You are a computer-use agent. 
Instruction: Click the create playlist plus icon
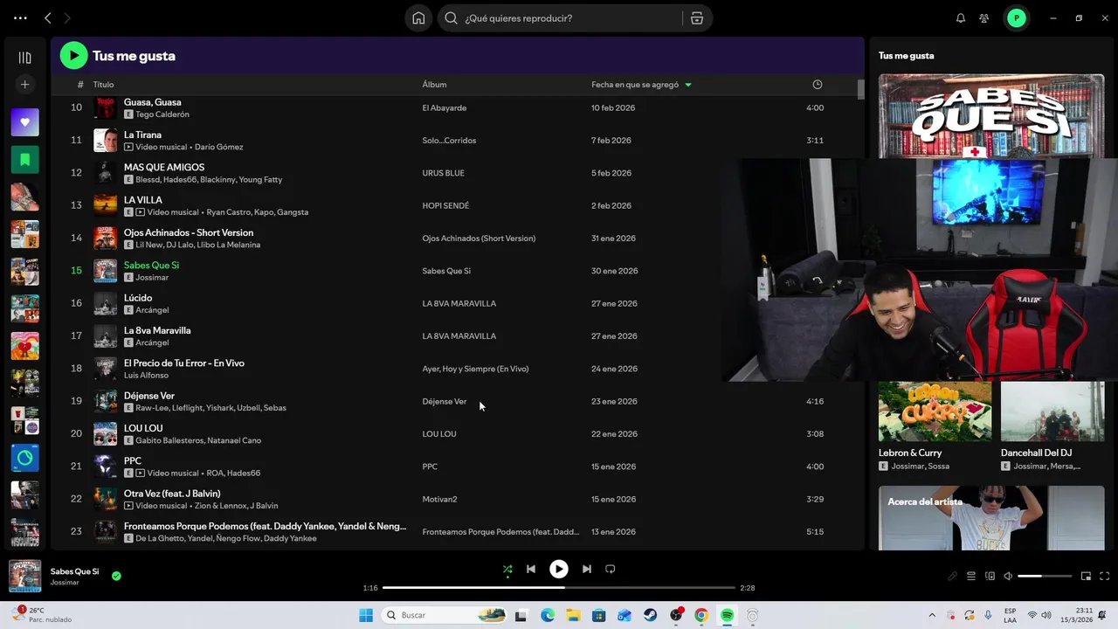pos(24,85)
